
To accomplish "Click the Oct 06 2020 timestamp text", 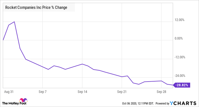I will coord(138,103).
